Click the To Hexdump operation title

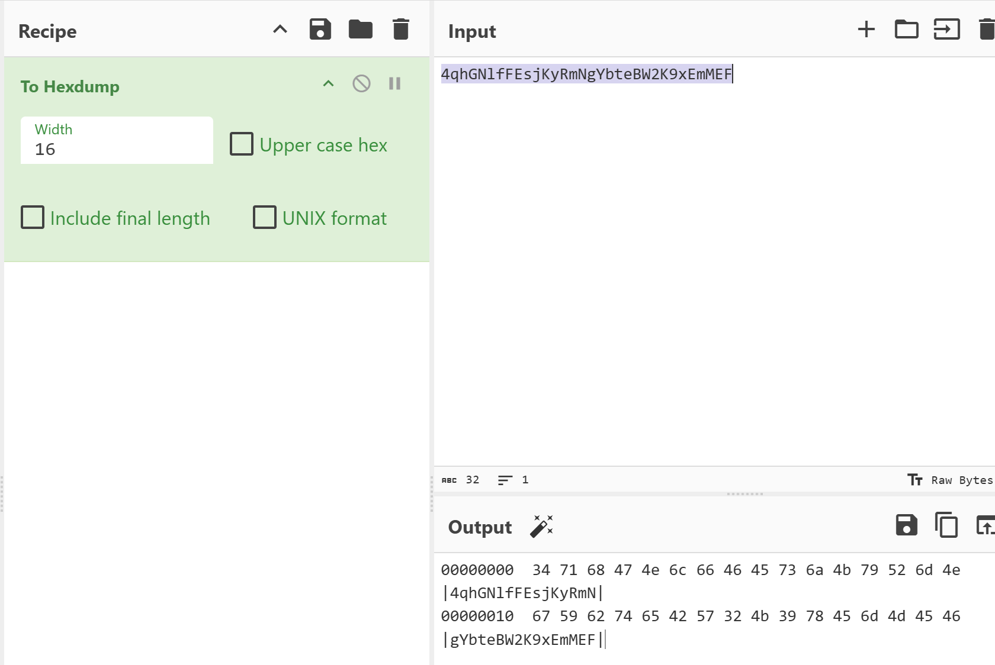pyautogui.click(x=70, y=87)
